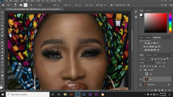Add a layer mask
Viewport: 173px width, 97px height.
155,90
